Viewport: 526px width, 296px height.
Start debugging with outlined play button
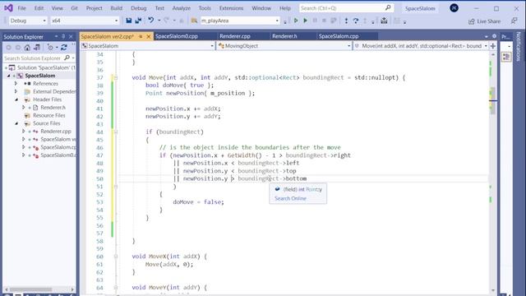[296, 21]
